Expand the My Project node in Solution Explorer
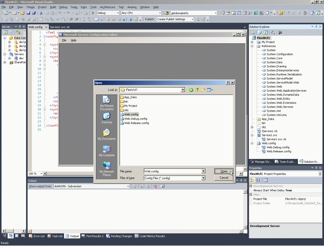 point(252,42)
